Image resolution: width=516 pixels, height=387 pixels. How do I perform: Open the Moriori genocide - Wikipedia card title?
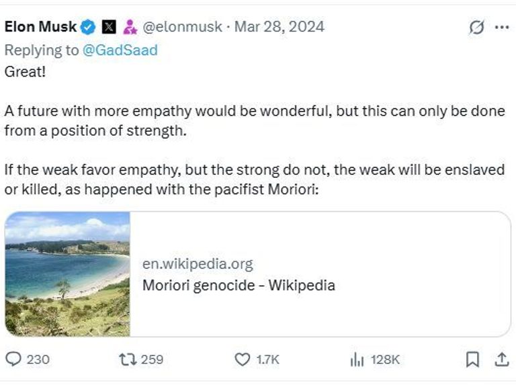click(239, 285)
